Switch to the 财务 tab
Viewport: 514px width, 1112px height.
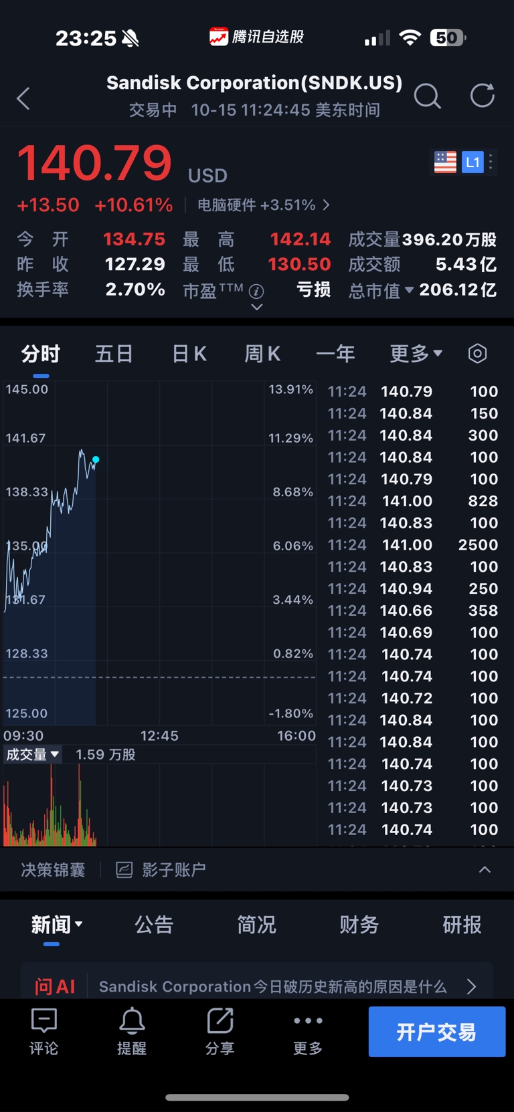point(359,925)
